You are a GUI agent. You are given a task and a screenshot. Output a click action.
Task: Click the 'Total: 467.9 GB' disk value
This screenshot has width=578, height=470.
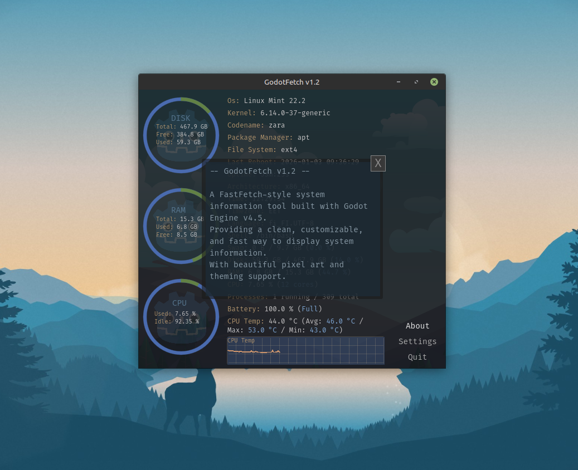point(182,126)
